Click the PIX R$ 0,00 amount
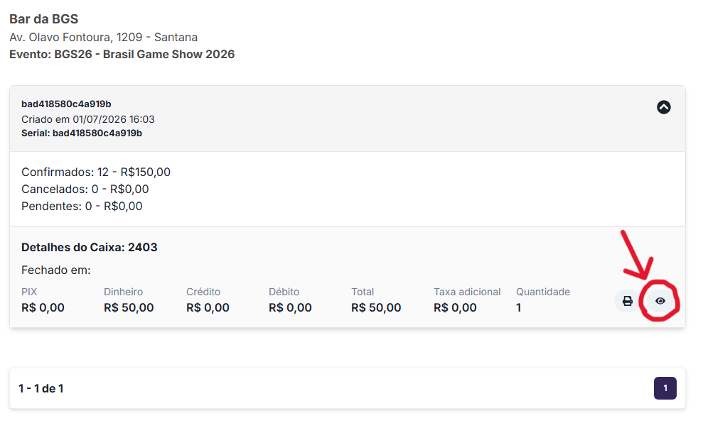The height and width of the screenshot is (423, 703). [x=43, y=307]
